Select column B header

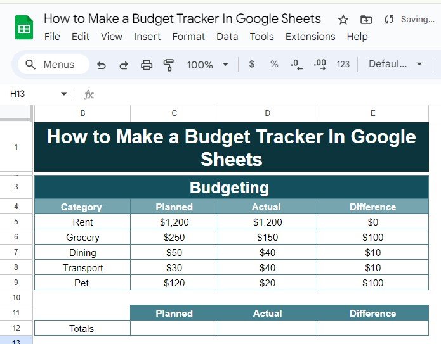click(82, 113)
